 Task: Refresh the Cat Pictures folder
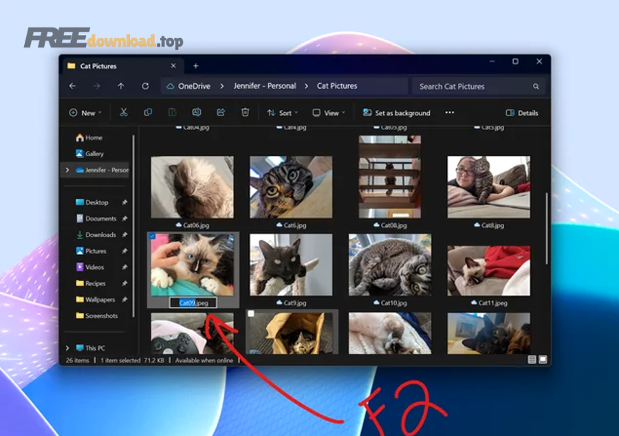(x=145, y=86)
